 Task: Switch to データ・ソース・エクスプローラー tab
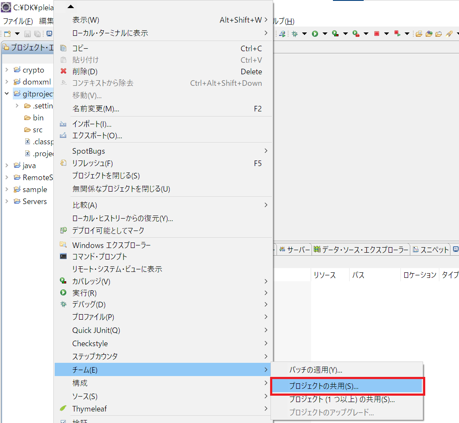click(x=361, y=249)
